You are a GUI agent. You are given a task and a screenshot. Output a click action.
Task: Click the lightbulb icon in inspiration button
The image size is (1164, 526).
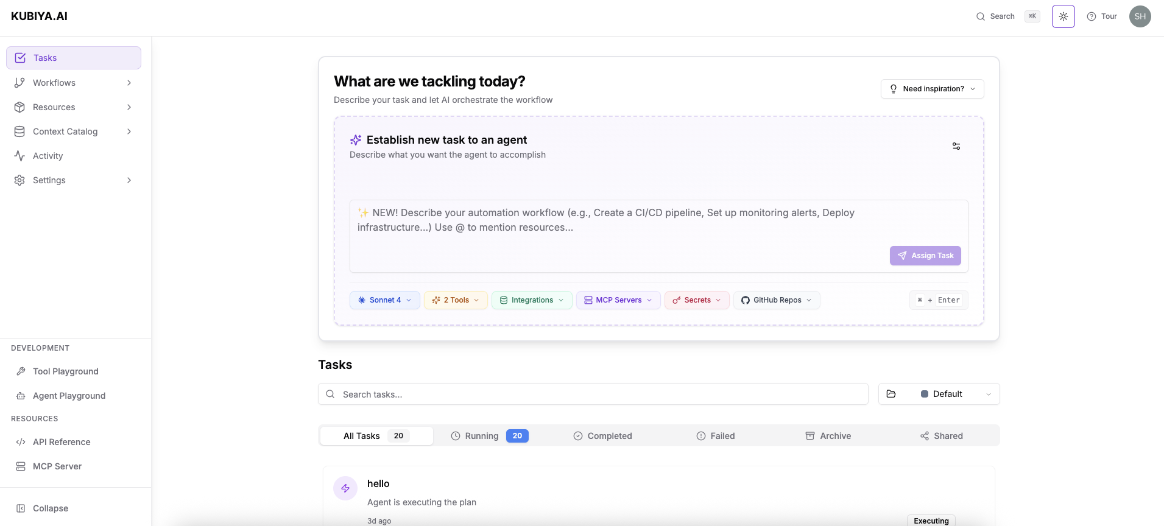click(894, 89)
